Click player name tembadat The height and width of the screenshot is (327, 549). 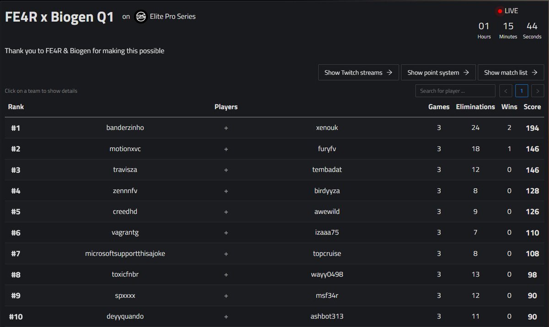(327, 170)
